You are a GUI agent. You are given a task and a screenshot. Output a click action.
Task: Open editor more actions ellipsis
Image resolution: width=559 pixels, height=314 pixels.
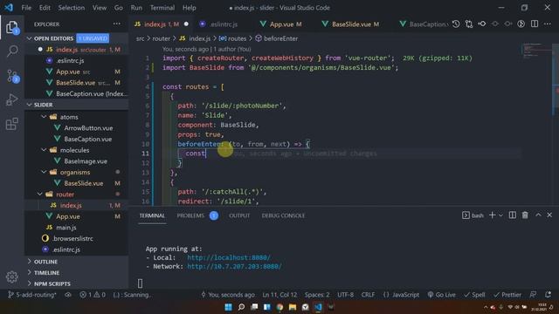coord(548,24)
